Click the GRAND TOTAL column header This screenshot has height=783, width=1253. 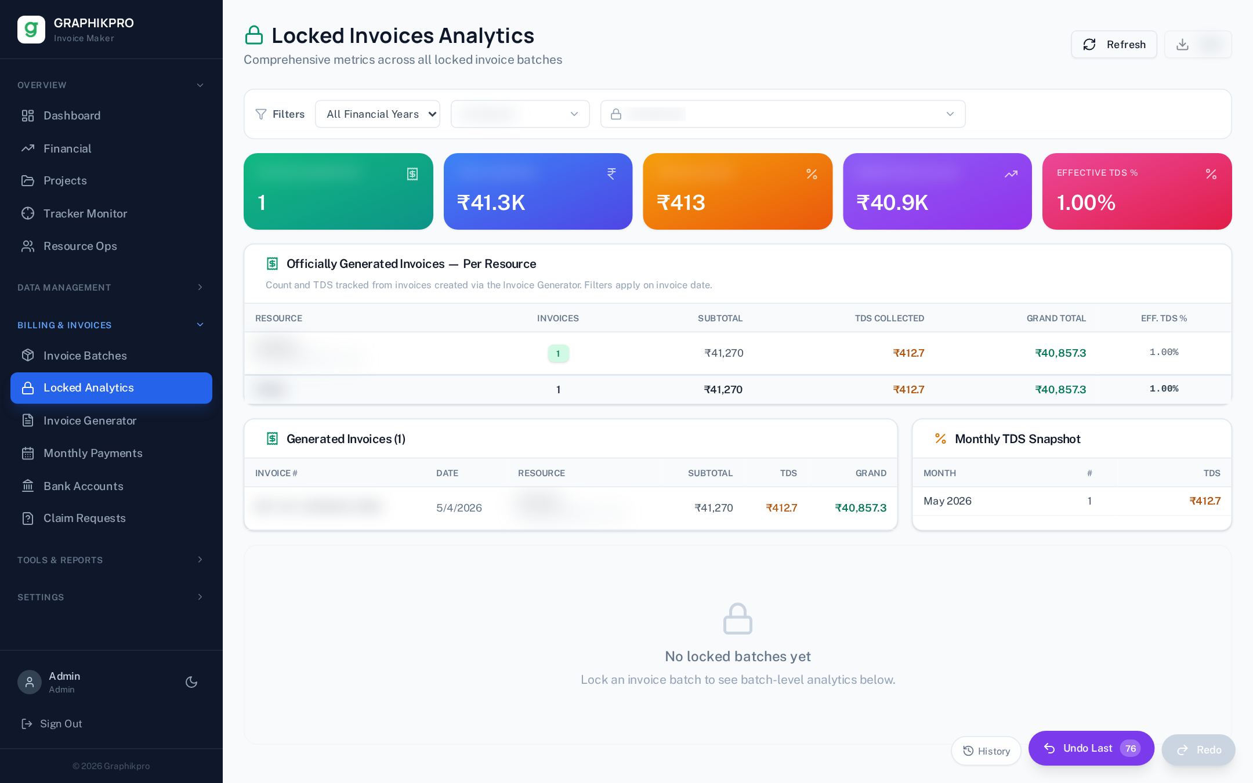pyautogui.click(x=1056, y=318)
